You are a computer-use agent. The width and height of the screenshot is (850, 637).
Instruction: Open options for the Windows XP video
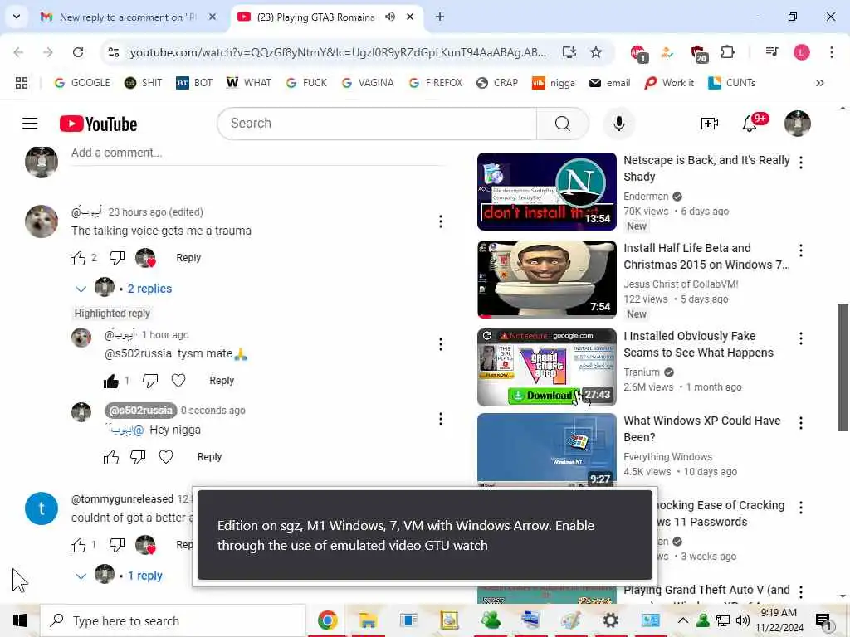tap(801, 422)
